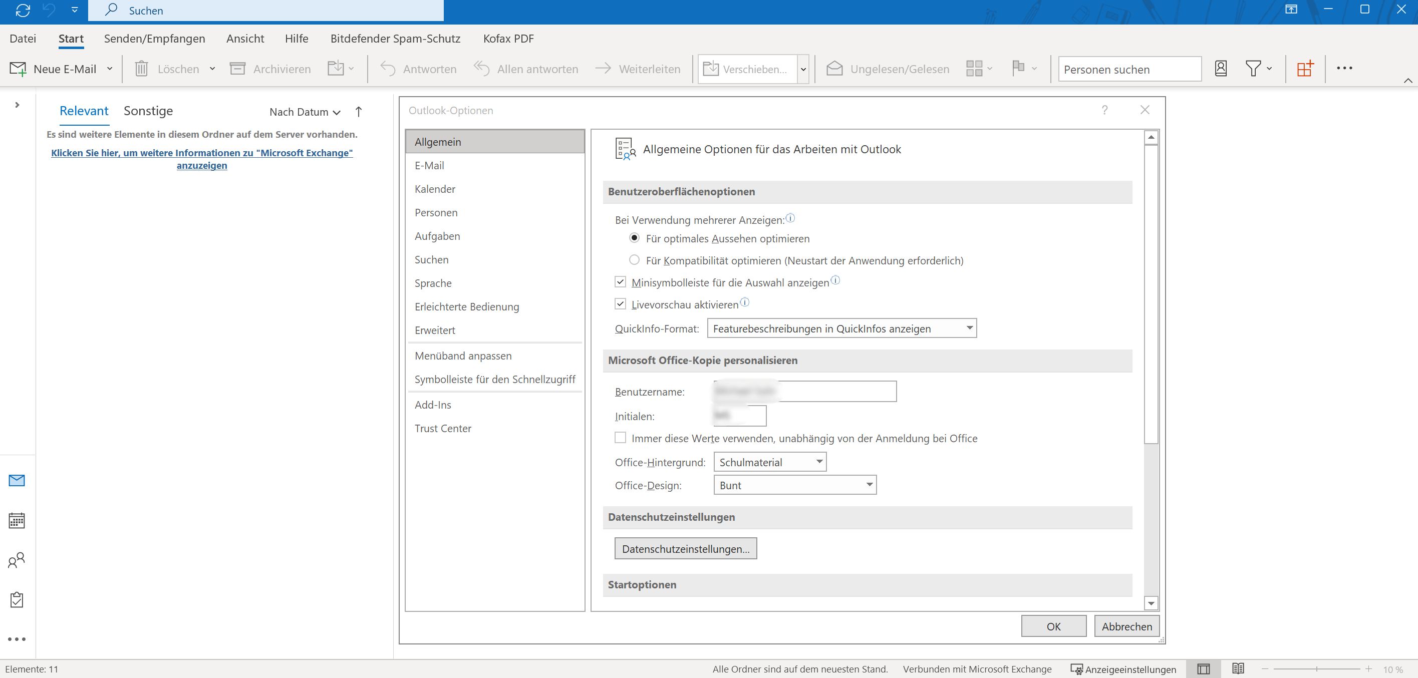Select Trust Center in options list
The height and width of the screenshot is (678, 1418).
point(495,428)
